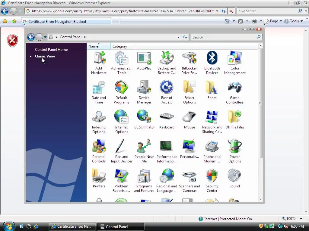Viewport: 309px width, 231px height.
Task: Open Problem Reports and Solutions icon
Action: tap(121, 181)
